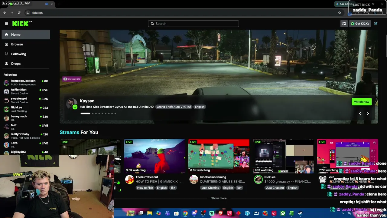Open the layout panel icon beside Get KICKs
Screen dimensions: 387x218
coord(344,24)
